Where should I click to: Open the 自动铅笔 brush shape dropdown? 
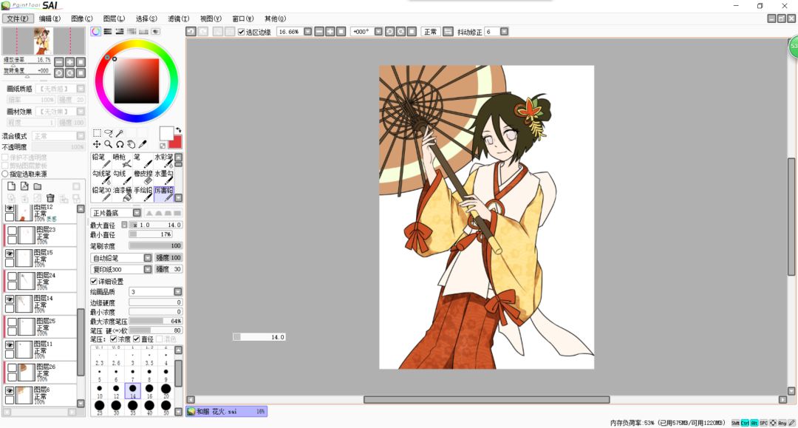pos(148,258)
